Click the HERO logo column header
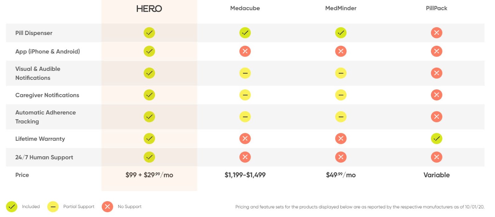This screenshot has height=217, width=495. (x=149, y=9)
